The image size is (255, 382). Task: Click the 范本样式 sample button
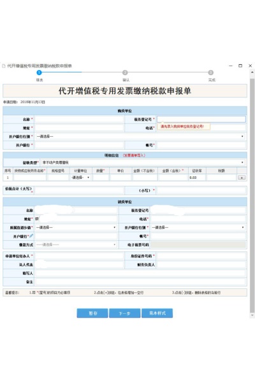pyautogui.click(x=157, y=313)
